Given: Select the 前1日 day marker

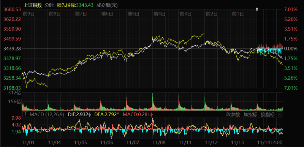Looking at the screenshot, I should click(x=238, y=14).
